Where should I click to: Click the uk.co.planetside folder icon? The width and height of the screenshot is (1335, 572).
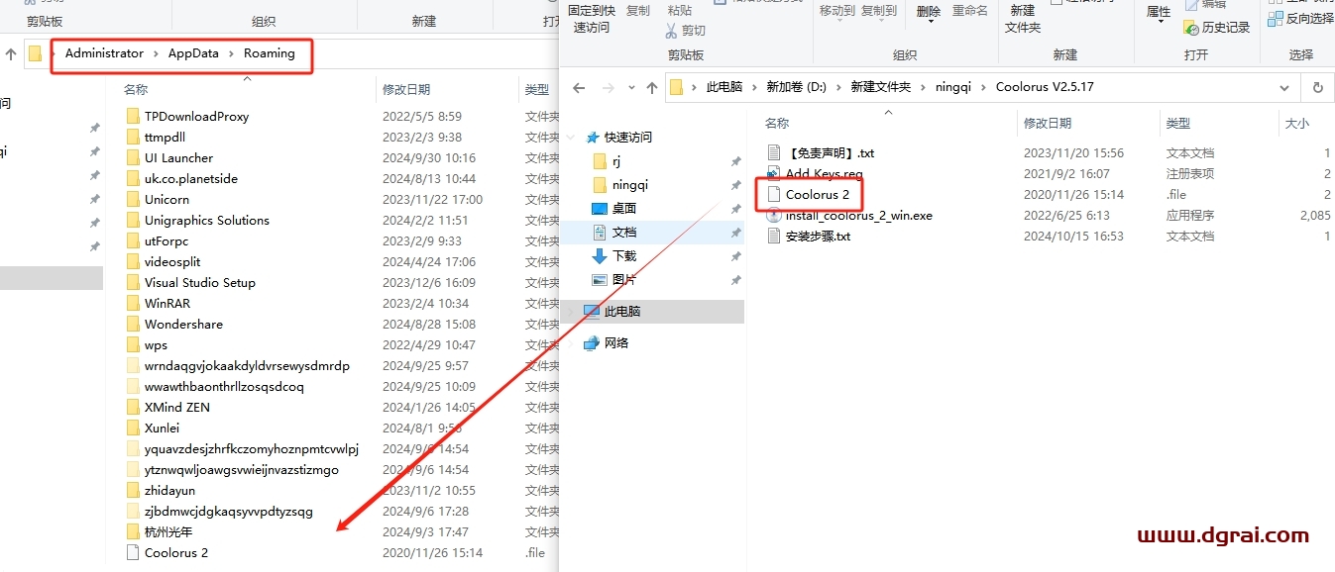pyautogui.click(x=134, y=178)
